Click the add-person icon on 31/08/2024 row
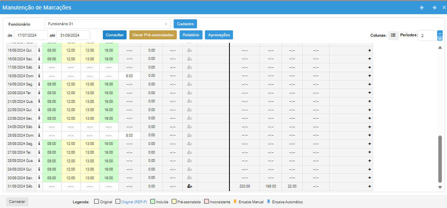This screenshot has width=447, height=208. (190, 186)
